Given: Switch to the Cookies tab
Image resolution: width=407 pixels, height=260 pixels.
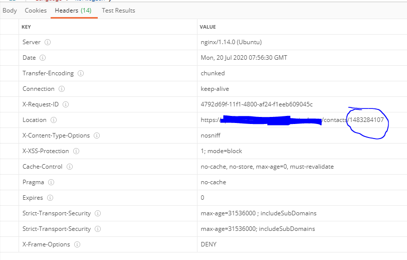Looking at the screenshot, I should point(36,11).
